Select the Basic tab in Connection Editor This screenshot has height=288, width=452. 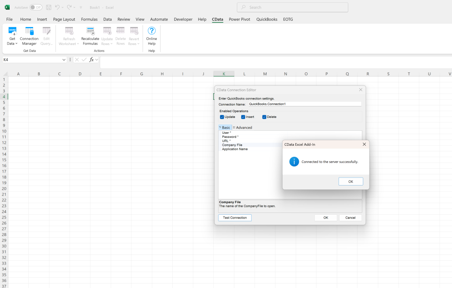[x=225, y=128]
